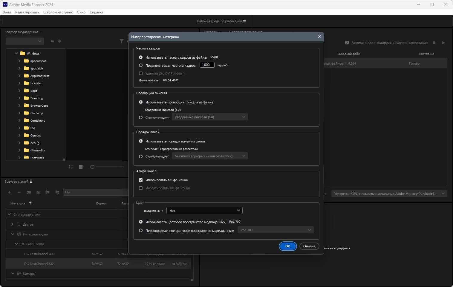The height and width of the screenshot is (287, 453).
Task: Toggle Автоматически кодировать папки отслеживания checkbox
Action: [x=347, y=43]
